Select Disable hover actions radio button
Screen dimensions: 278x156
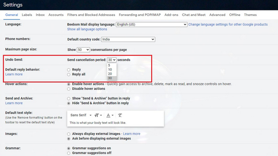coord(69,89)
